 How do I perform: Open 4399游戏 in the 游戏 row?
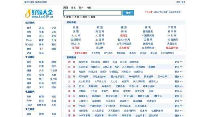83,77
